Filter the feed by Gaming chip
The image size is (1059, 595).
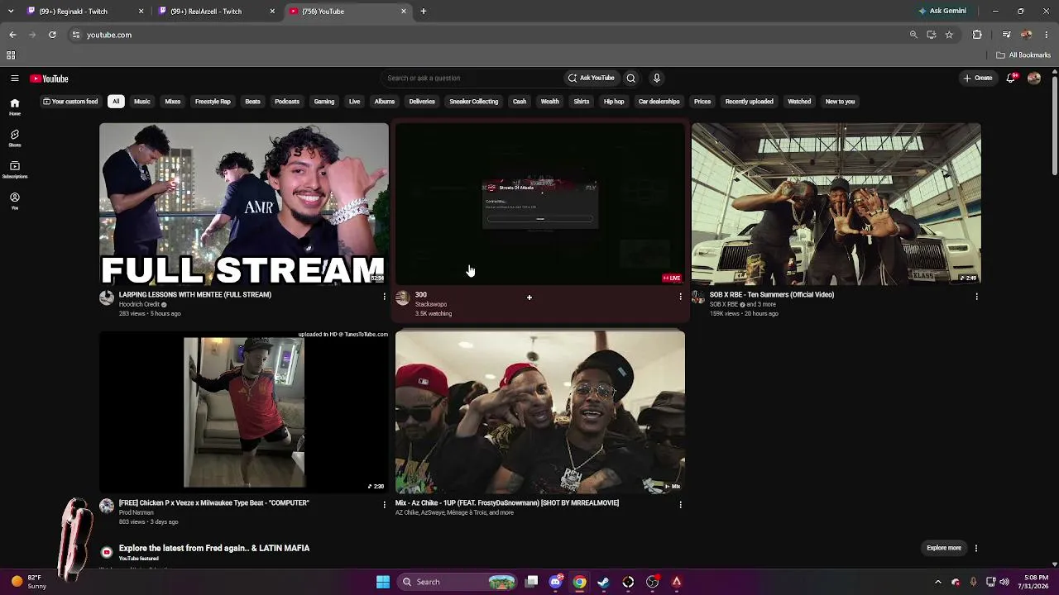pyautogui.click(x=324, y=102)
